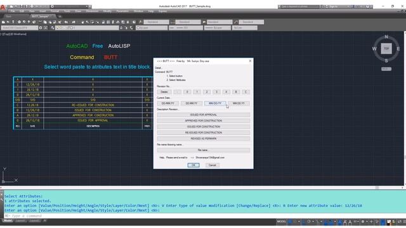Screen dimensions: 406x228
Task: Click the S compass direction on ViewCube
Action: coord(386,61)
